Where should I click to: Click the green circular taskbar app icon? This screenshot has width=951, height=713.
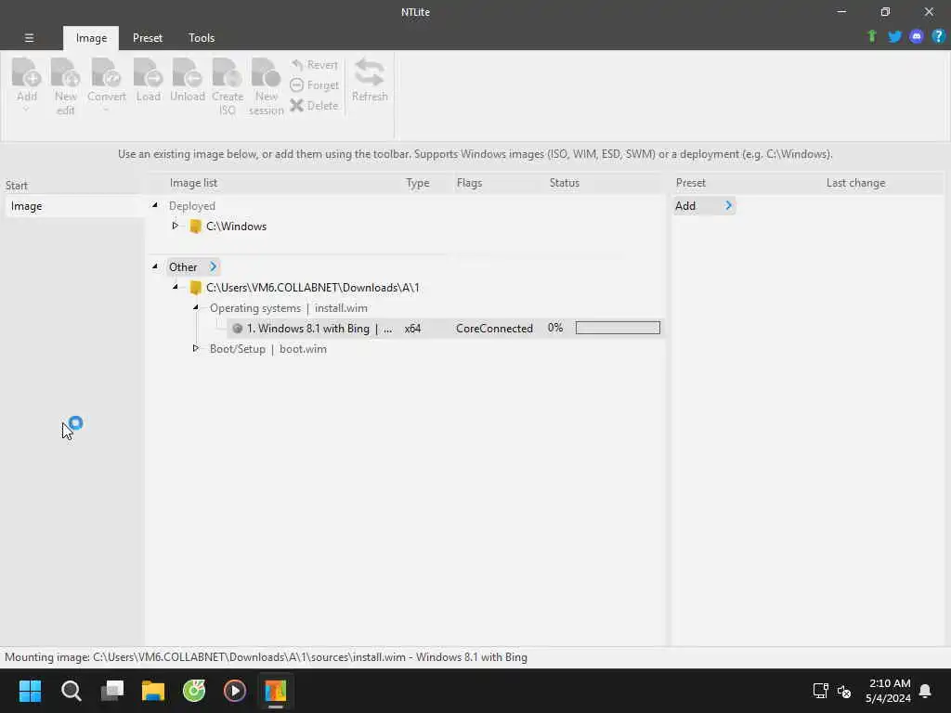pos(194,691)
